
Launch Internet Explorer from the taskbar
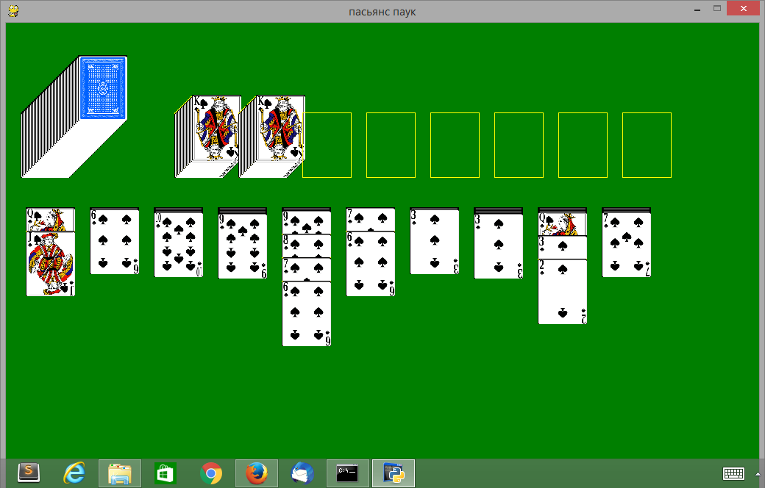click(x=74, y=473)
